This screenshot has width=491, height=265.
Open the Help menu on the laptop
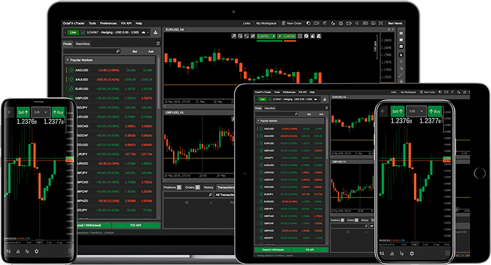[139, 23]
